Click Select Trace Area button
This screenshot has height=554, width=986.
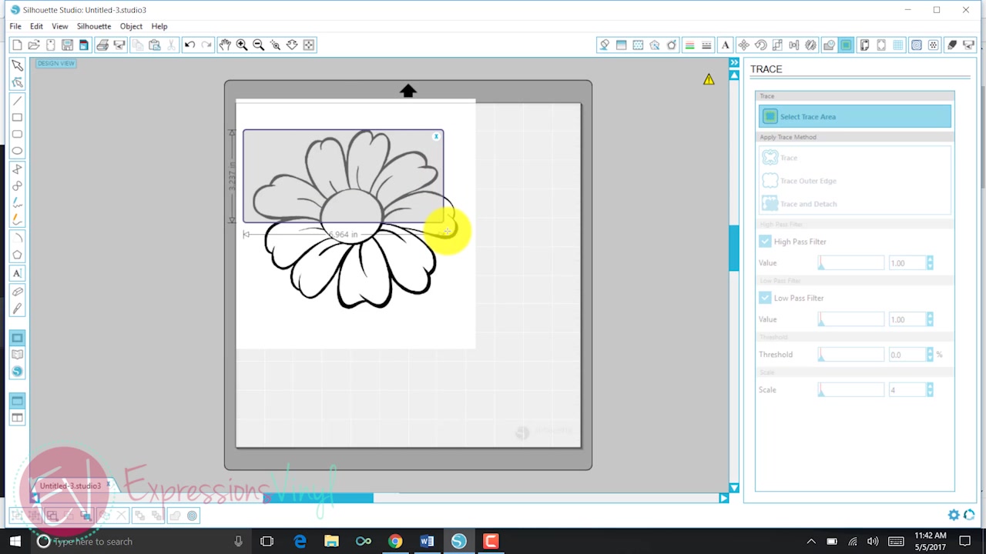[x=855, y=117]
